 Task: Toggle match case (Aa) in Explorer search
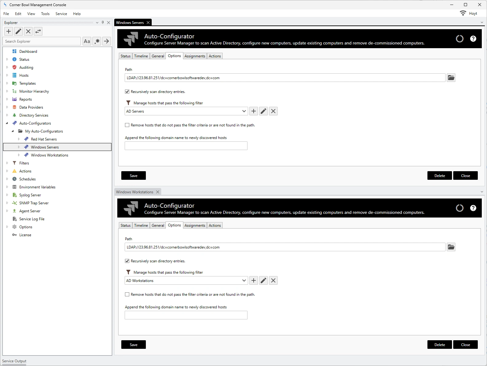87,41
